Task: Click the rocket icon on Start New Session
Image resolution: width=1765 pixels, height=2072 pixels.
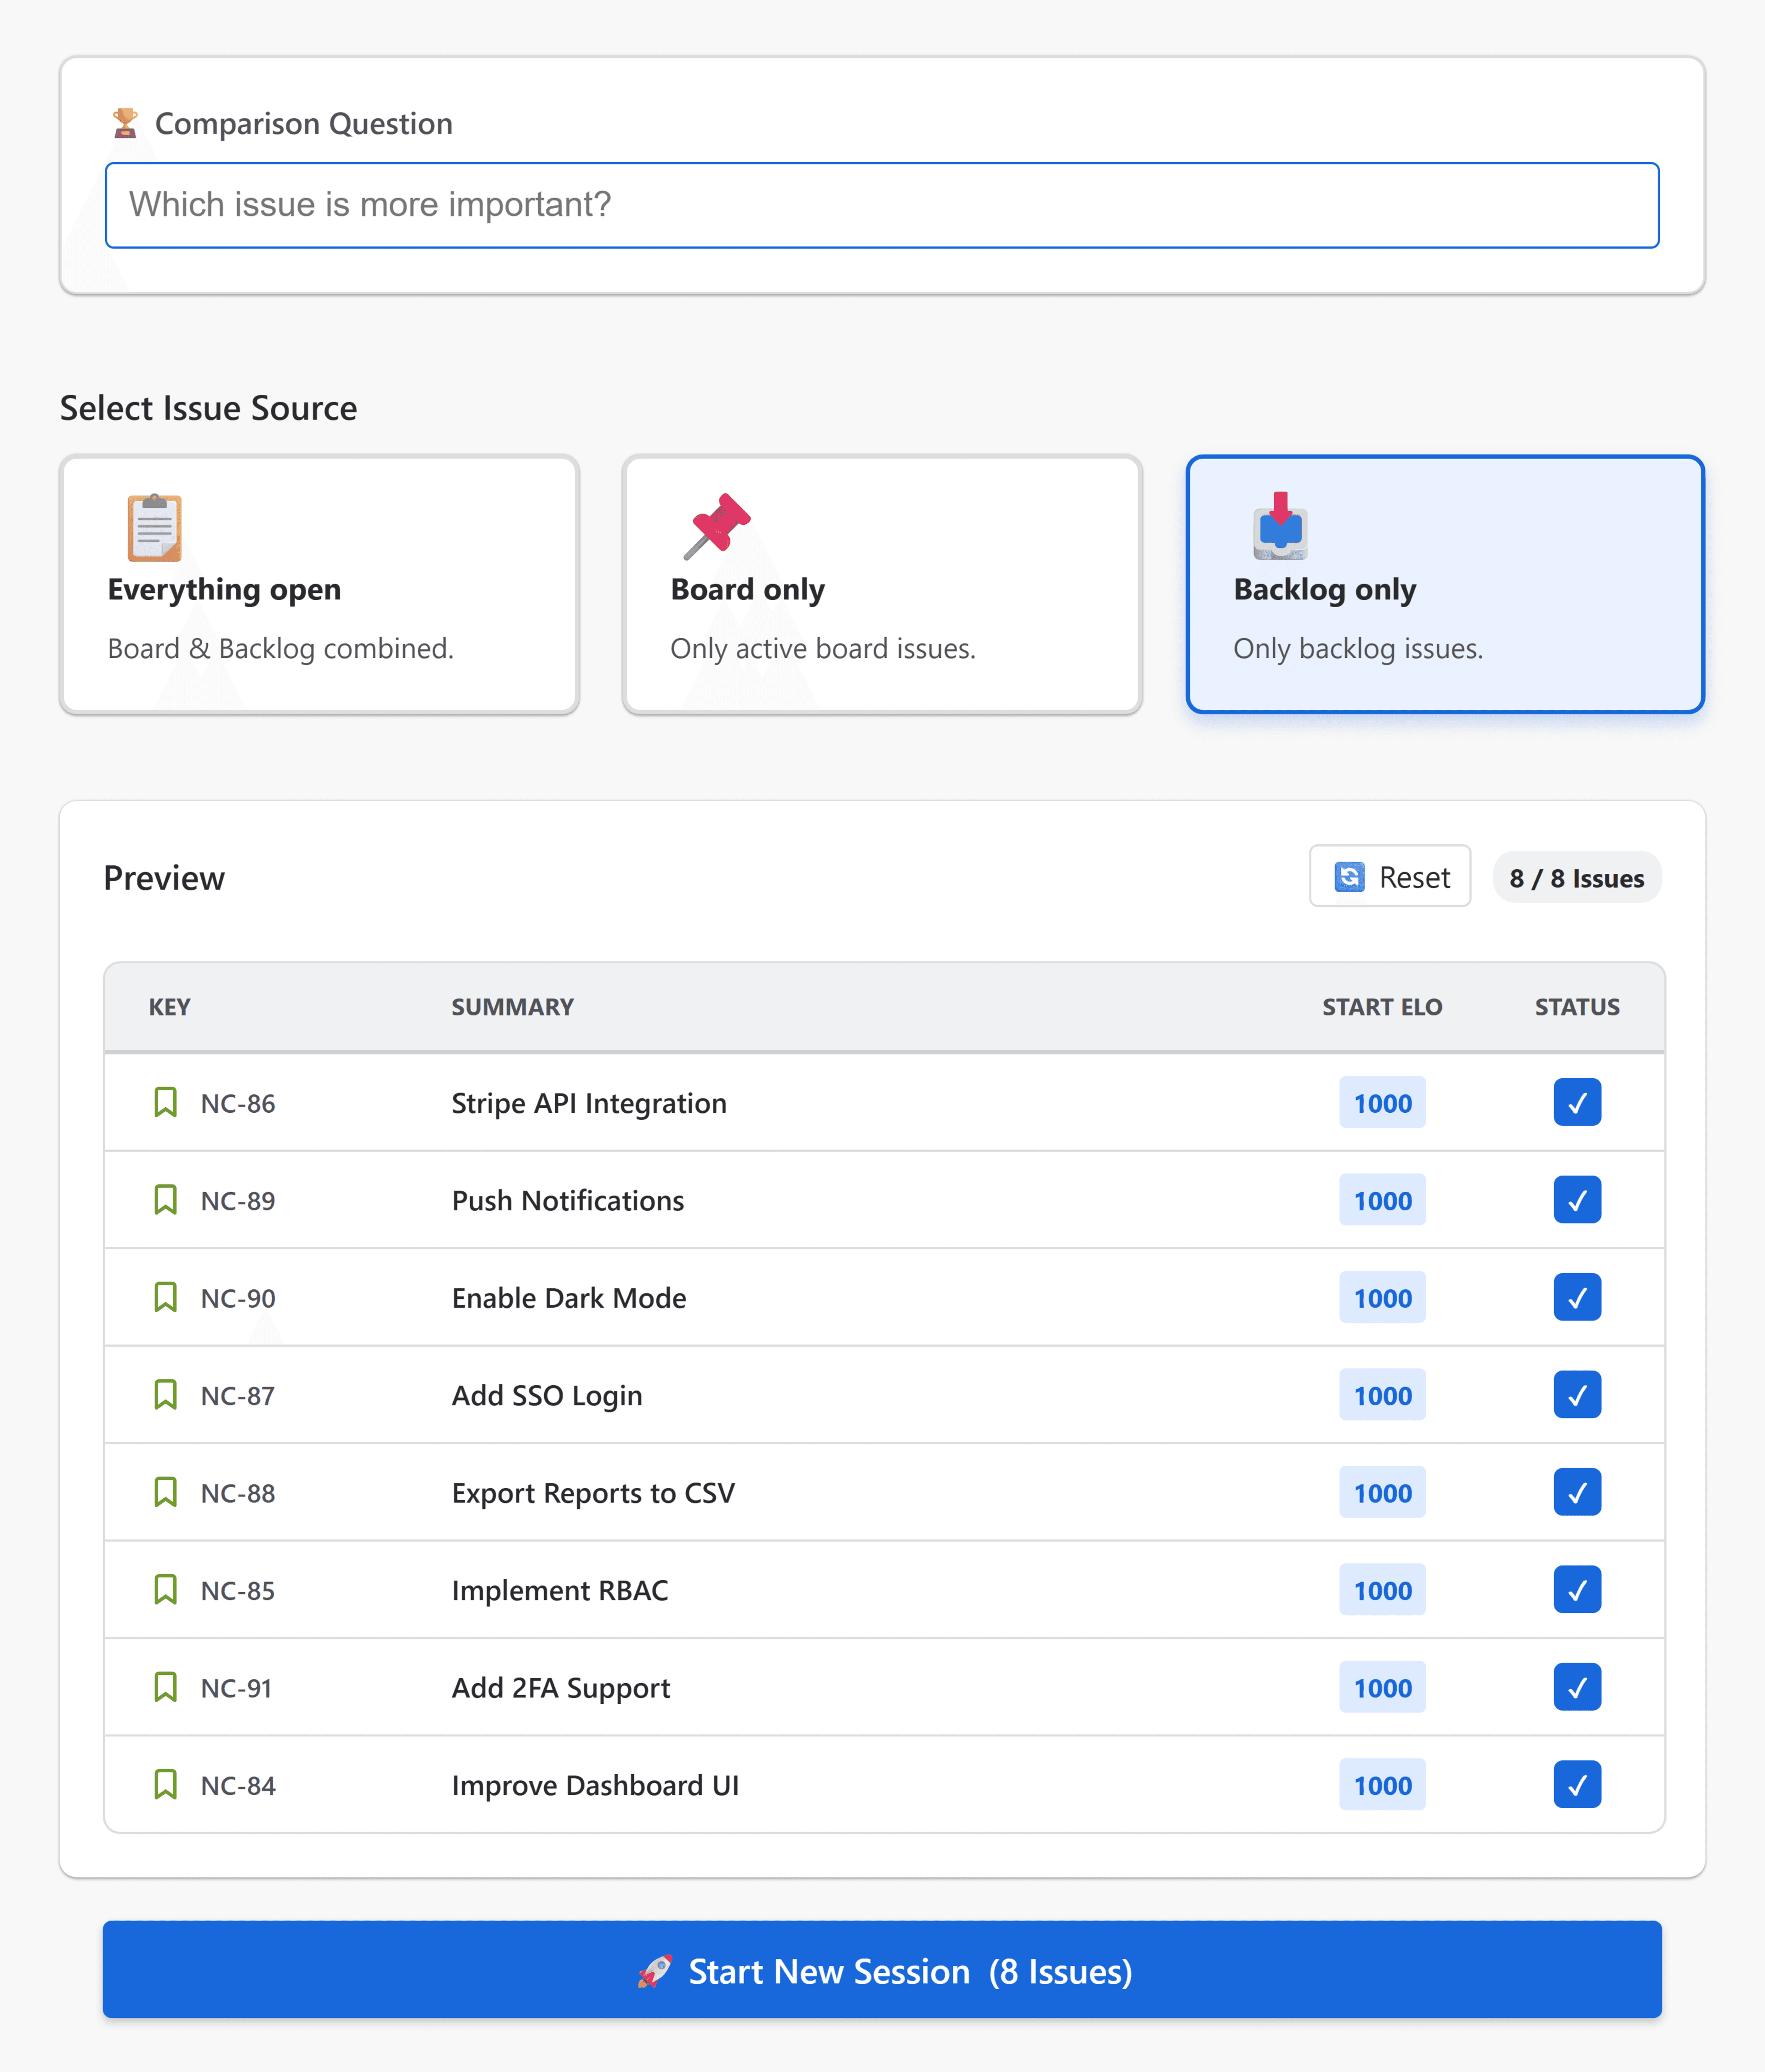Action: pyautogui.click(x=655, y=1971)
